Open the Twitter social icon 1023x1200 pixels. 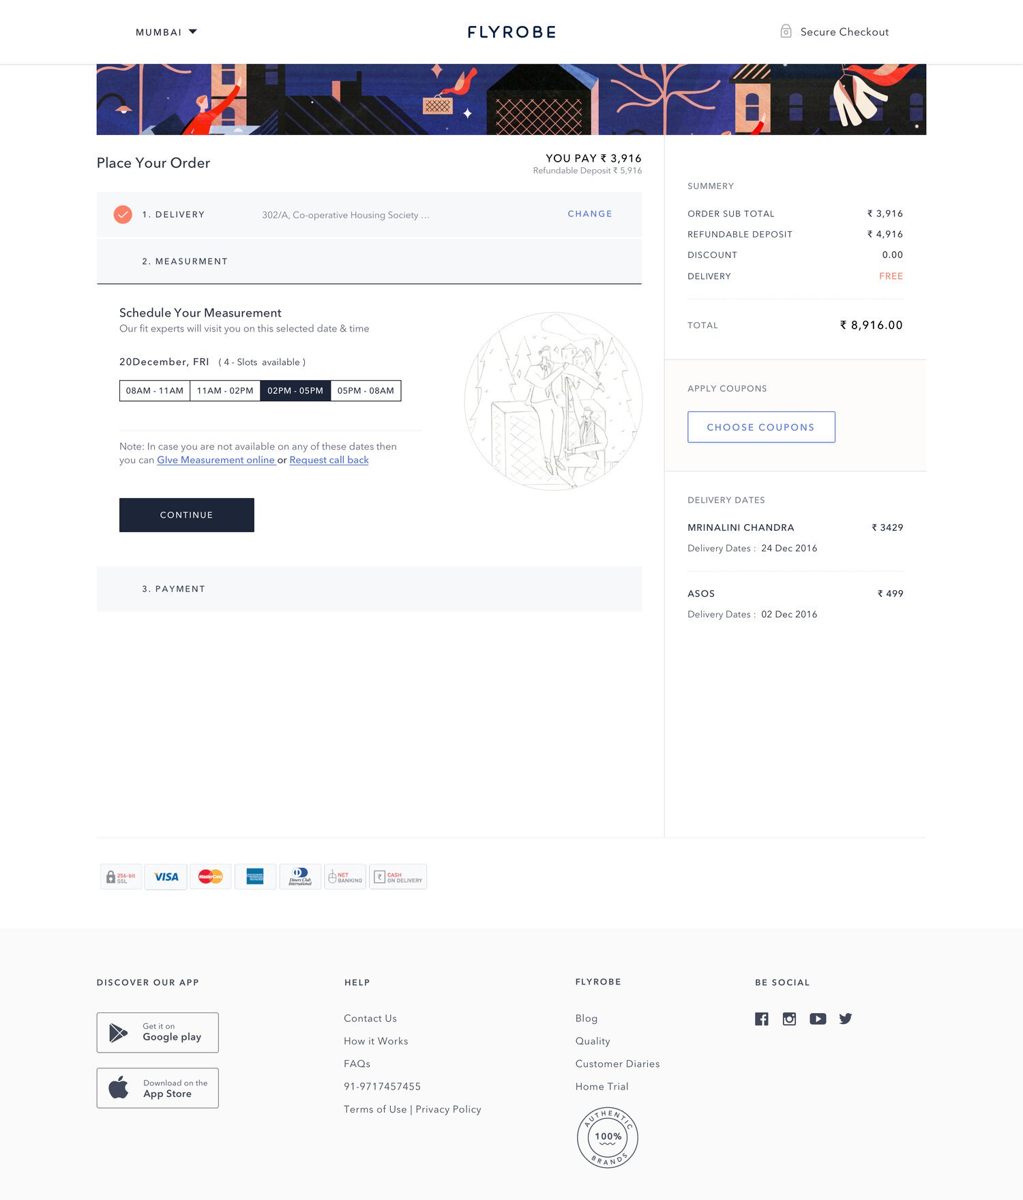(846, 1019)
